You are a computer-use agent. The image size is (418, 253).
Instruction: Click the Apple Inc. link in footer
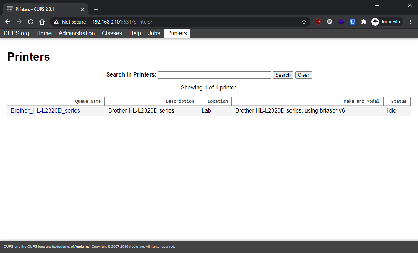coord(82,247)
